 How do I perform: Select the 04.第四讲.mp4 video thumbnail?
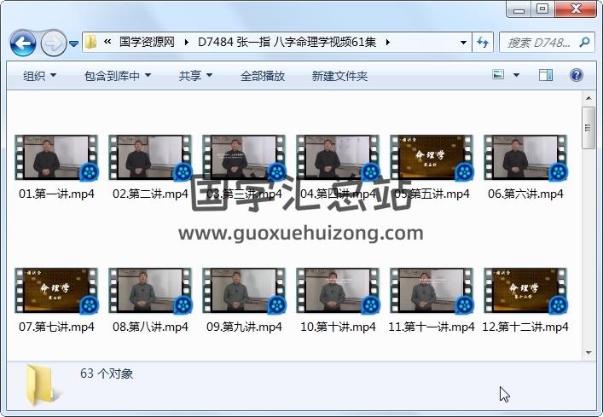pyautogui.click(x=338, y=158)
